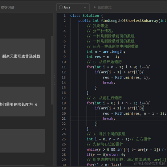Click the comment '// 3. 寻找中间的数组'
This screenshot has width=167, height=167.
[106, 134]
